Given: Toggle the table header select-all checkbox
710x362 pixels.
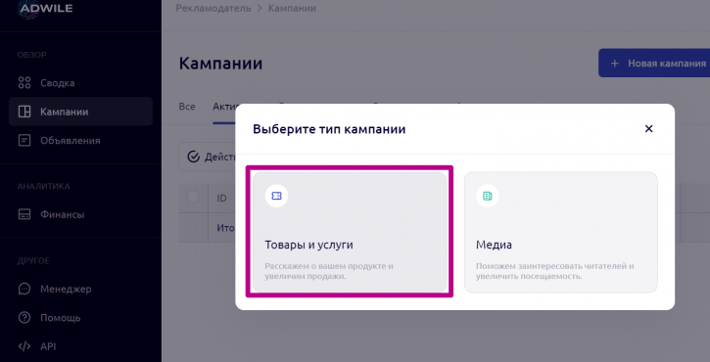Looking at the screenshot, I should [x=193, y=197].
